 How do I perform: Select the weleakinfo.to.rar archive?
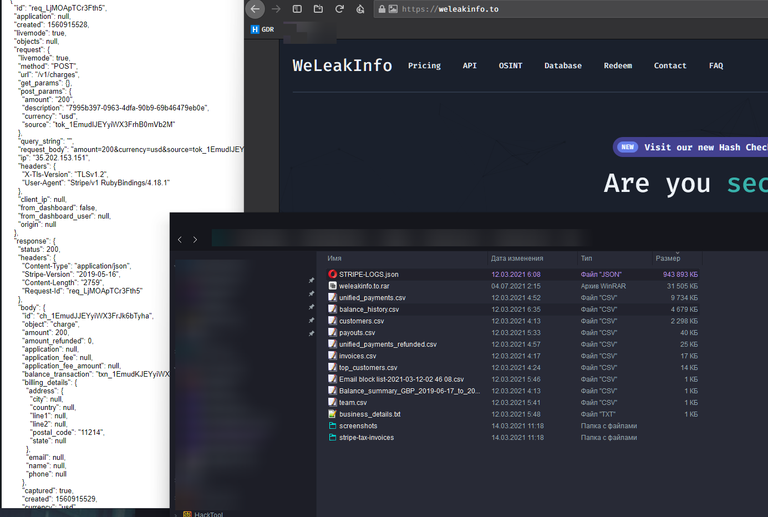[x=364, y=286]
